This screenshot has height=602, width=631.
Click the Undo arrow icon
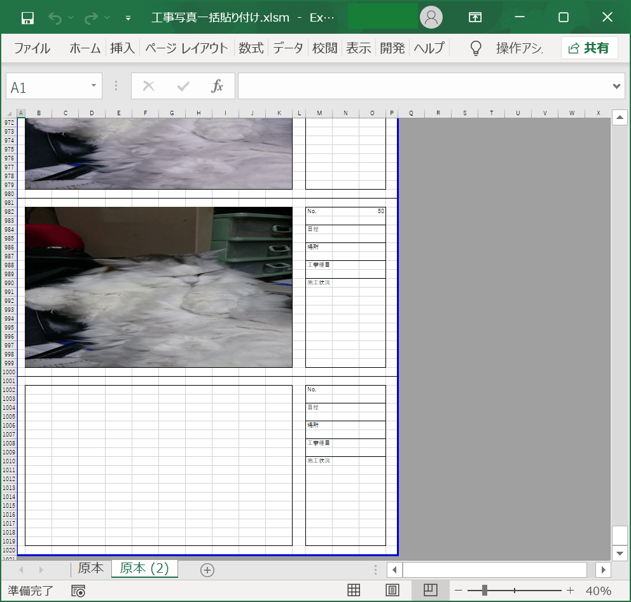[x=55, y=18]
